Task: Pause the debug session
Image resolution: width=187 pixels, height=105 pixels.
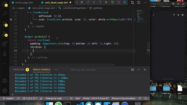Action: [x=82, y=2]
